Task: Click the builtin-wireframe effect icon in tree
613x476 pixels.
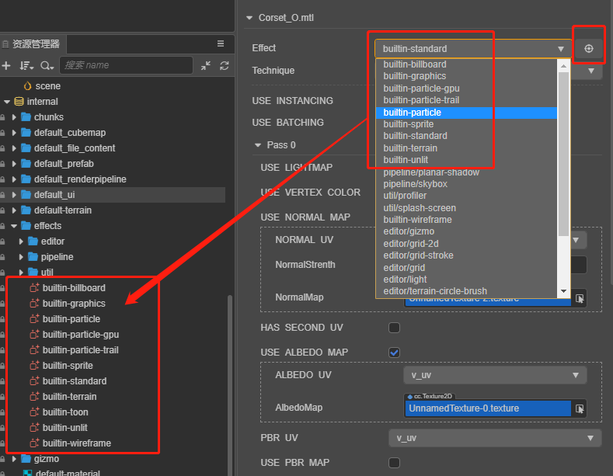Action: [34, 443]
